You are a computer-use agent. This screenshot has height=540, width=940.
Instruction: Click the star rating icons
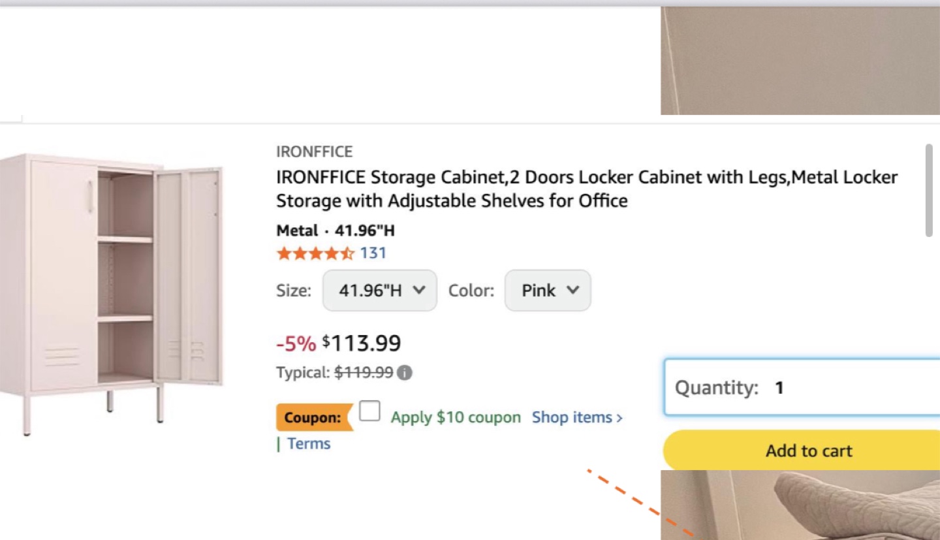coord(315,253)
